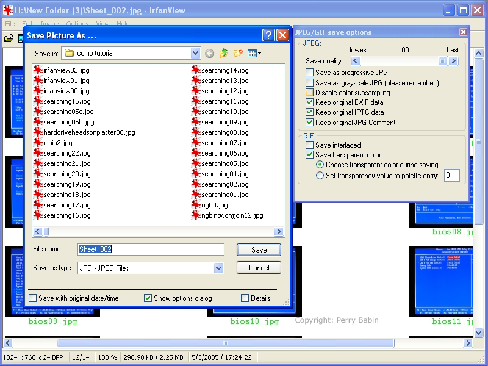
Task: Open the Edit menu
Action: [27, 24]
